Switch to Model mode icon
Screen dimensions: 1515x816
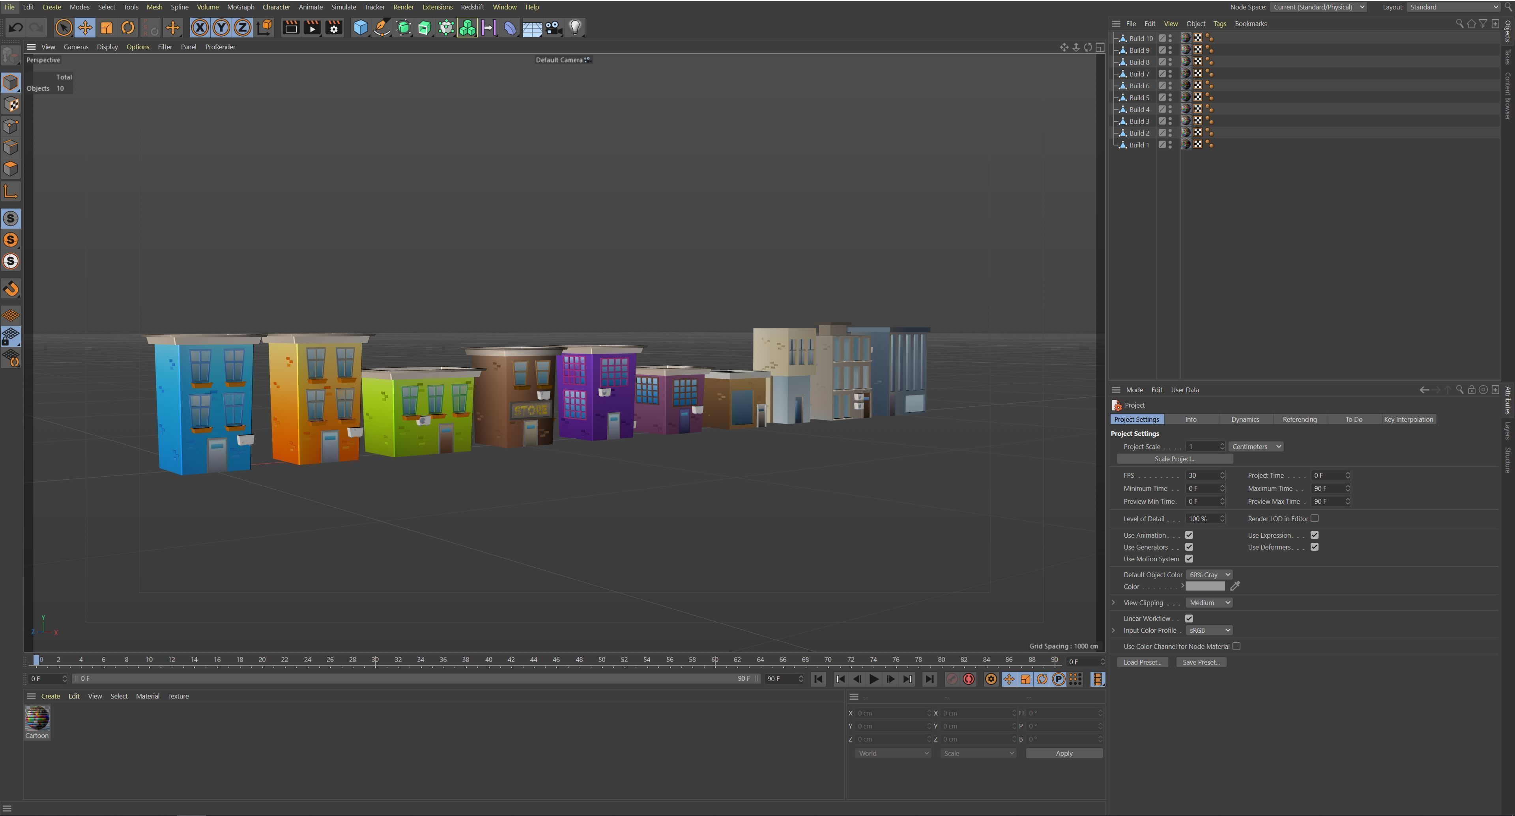pos(11,83)
